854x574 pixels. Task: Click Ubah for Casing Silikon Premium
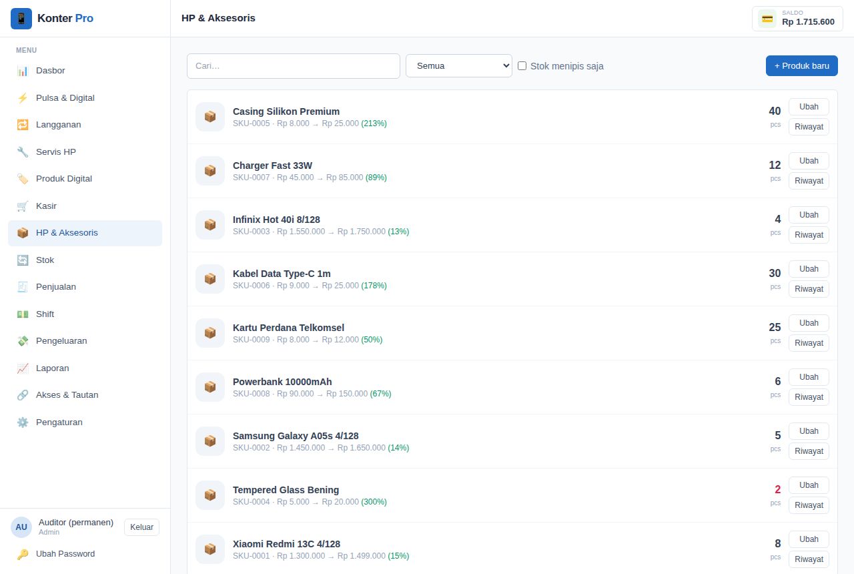click(809, 107)
